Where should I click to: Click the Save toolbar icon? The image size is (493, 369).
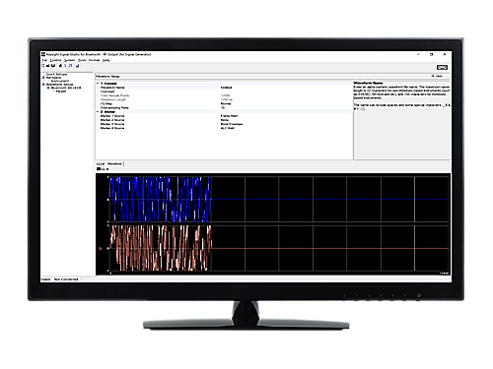53,66
